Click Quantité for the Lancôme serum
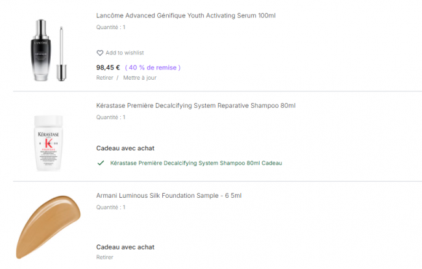The width and height of the screenshot is (422, 269). point(110,27)
